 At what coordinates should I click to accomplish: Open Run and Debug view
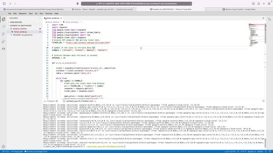tap(3, 41)
